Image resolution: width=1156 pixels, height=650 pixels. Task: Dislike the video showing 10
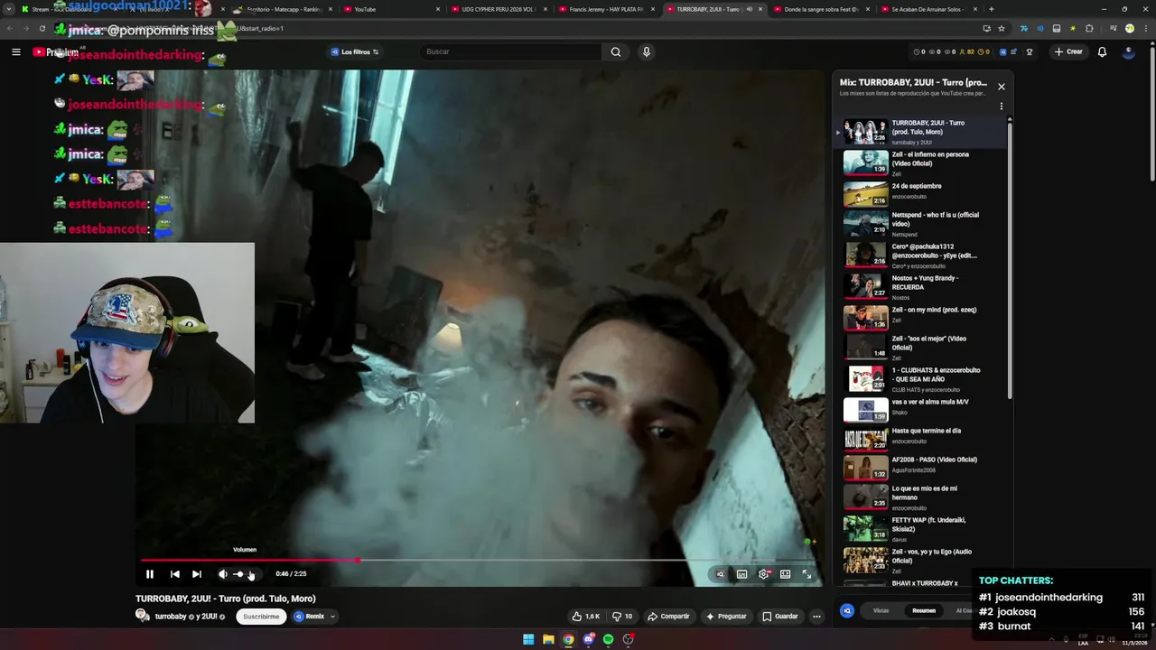pos(623,617)
